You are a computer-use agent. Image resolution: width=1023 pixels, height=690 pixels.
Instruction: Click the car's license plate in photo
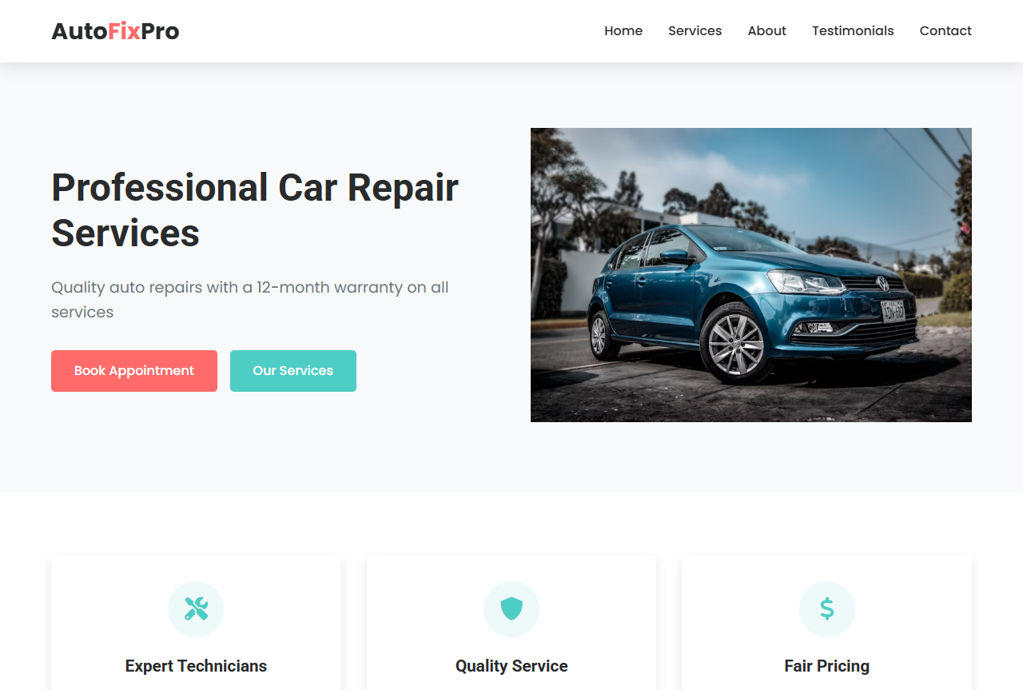pos(893,310)
